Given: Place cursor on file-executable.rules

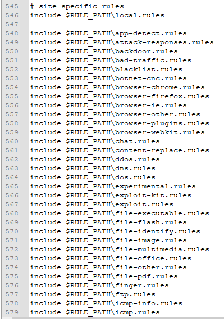Looking at the screenshot, I should (x=162, y=213).
